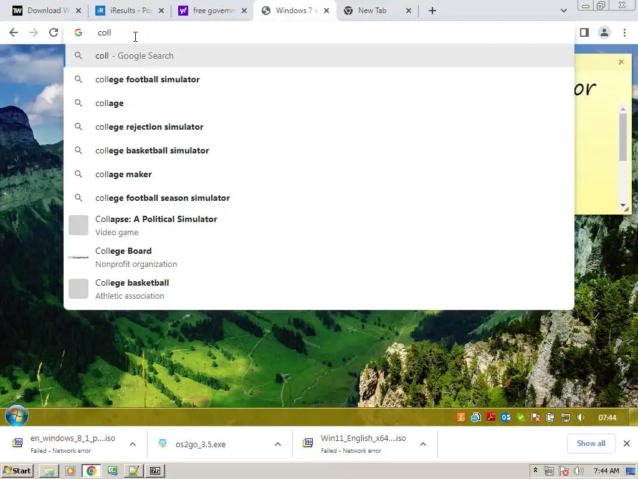The height and width of the screenshot is (479, 638).
Task: Click the sticky note scrollbar thumb
Action: [623, 137]
